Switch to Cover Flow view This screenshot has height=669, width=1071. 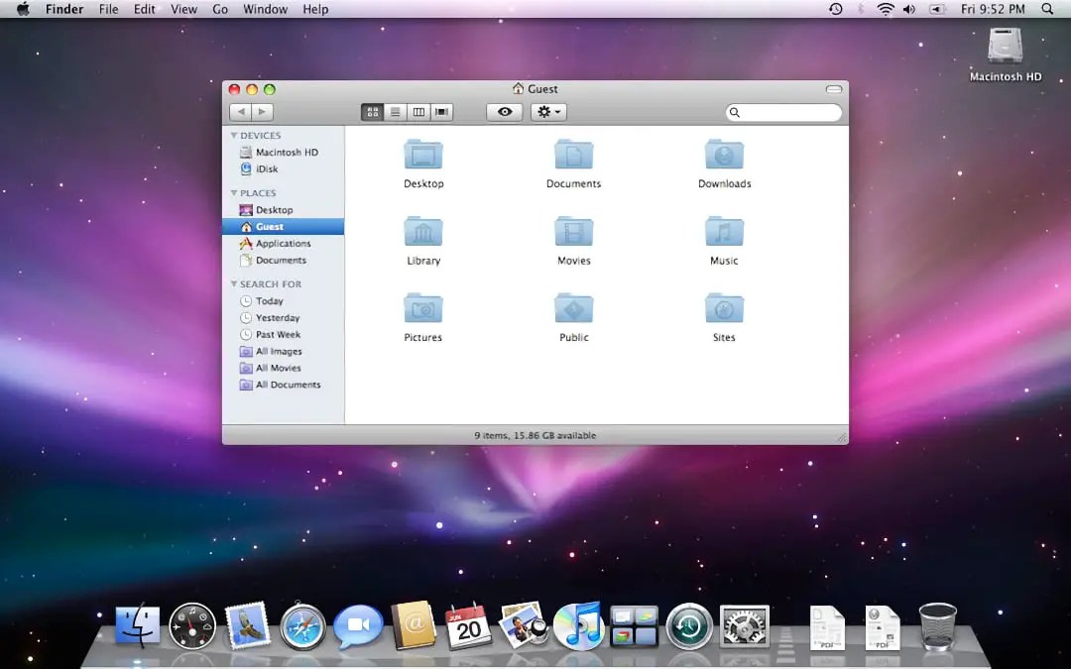[x=441, y=111]
